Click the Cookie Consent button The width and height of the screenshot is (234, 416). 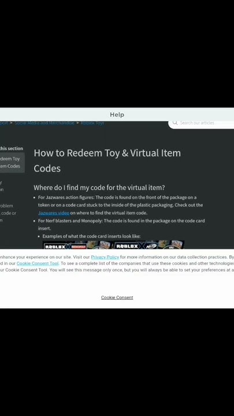tap(117, 298)
